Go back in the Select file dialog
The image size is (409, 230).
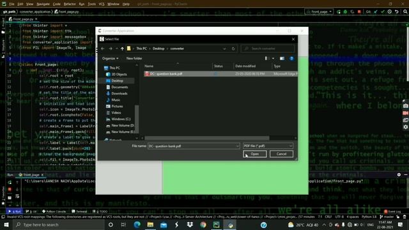(102, 49)
